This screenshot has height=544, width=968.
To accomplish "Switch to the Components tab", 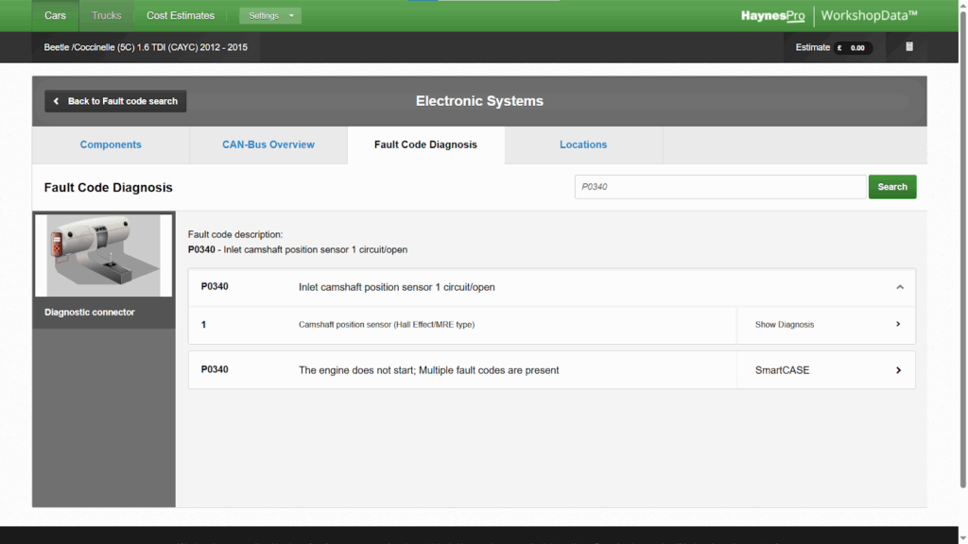I will 111,144.
